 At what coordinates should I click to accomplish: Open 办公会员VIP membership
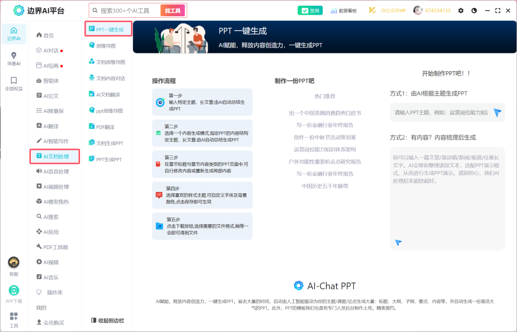387,11
